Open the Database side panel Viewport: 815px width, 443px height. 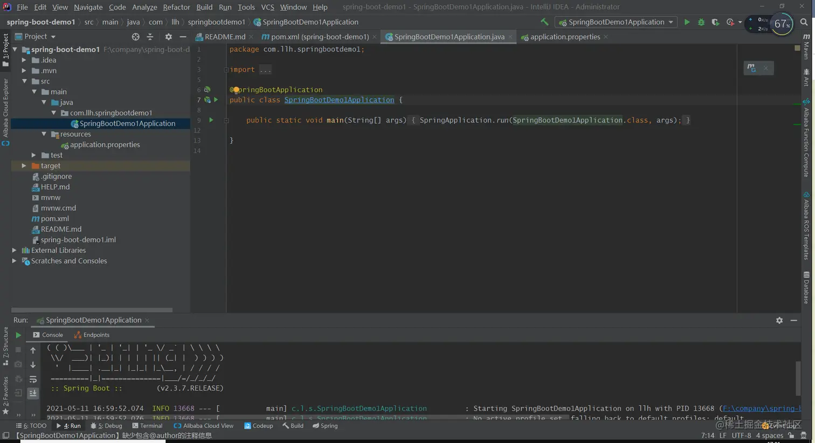coord(806,288)
